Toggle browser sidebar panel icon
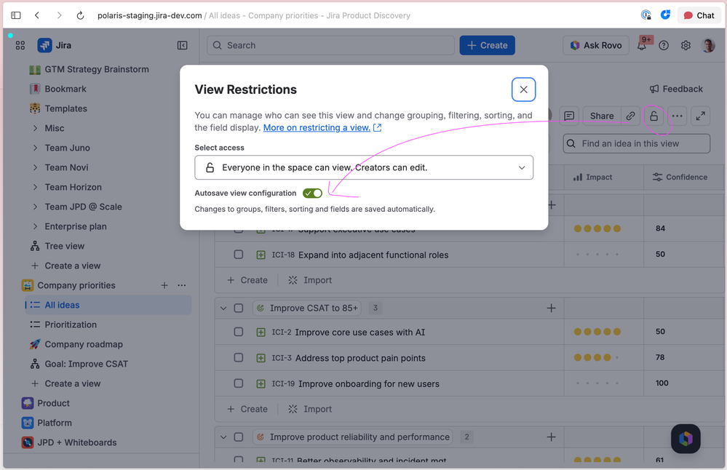The height and width of the screenshot is (470, 727). coord(16,15)
